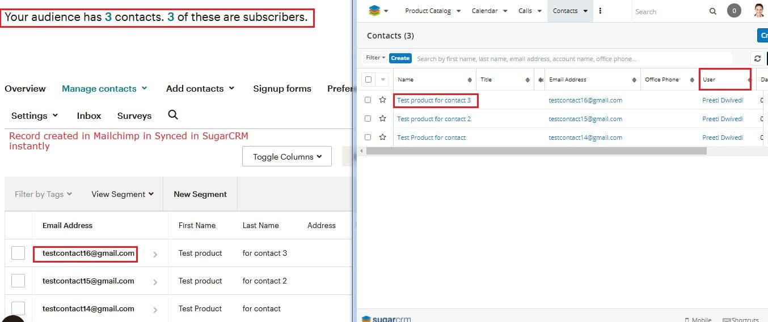Open dropdown arrow beside SugarCRM cube logo
This screenshot has height=322, width=768.
coord(386,11)
